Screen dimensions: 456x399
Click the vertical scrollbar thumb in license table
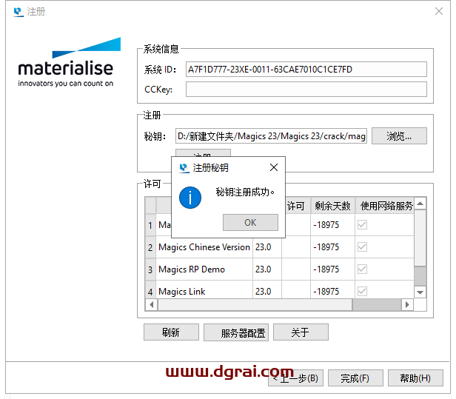coord(420,238)
